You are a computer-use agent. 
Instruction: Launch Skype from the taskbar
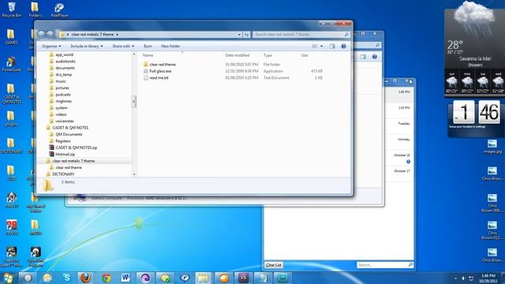point(66,278)
